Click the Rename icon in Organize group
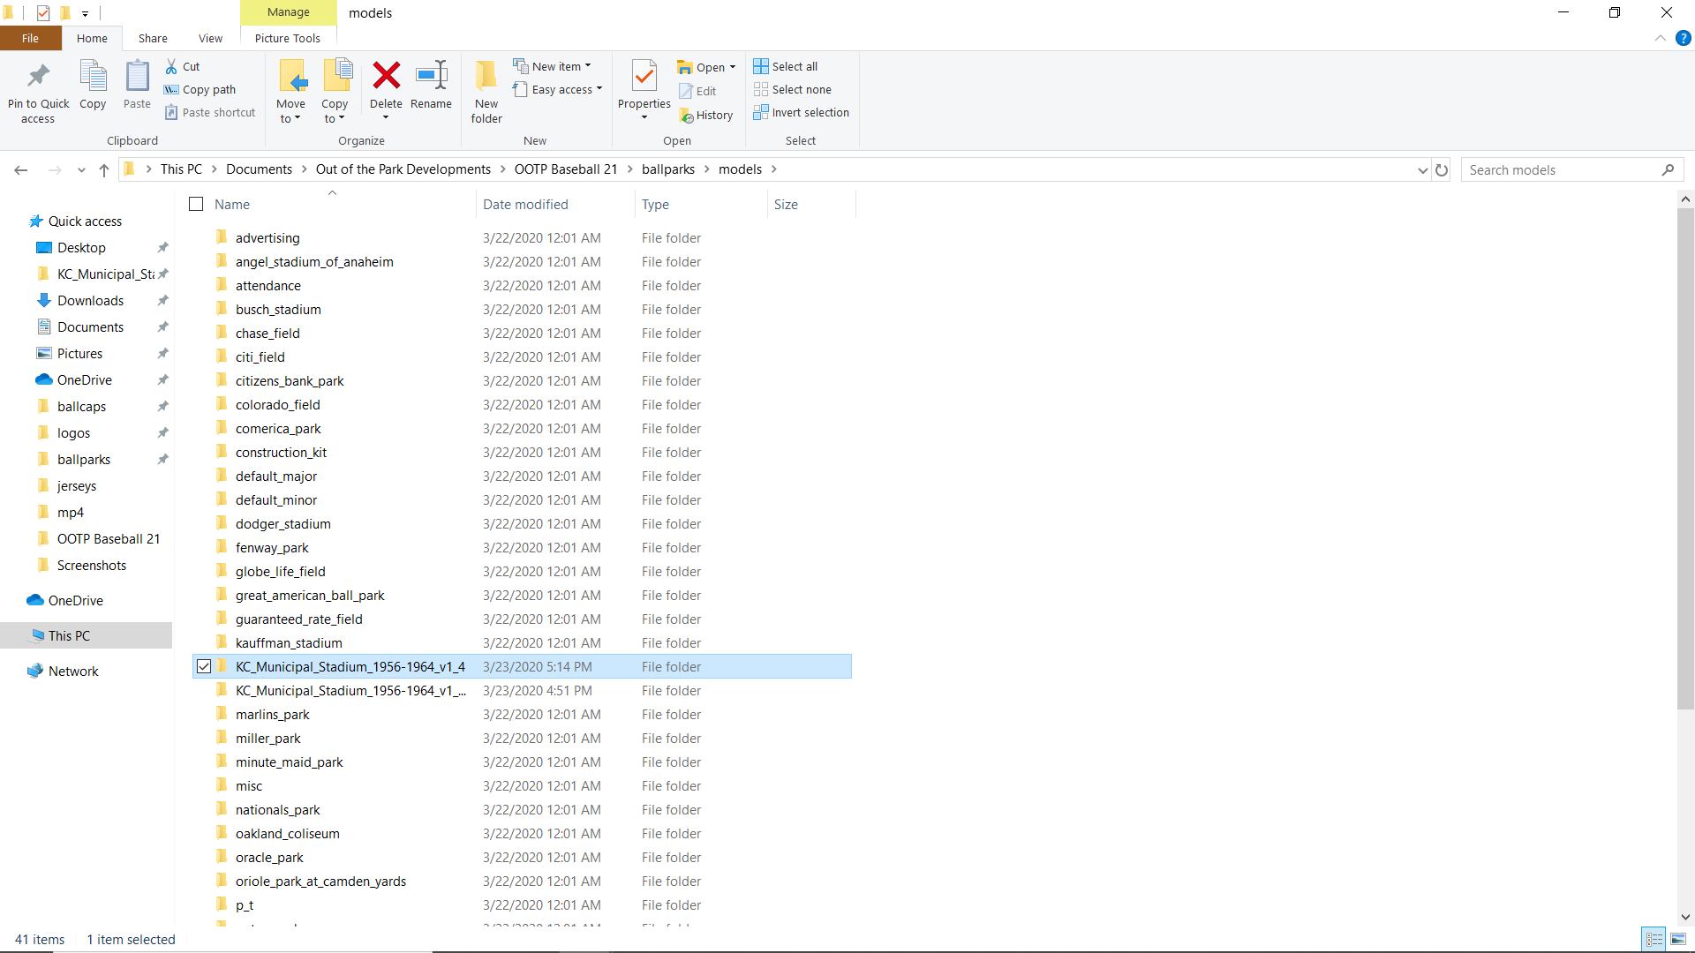1695x953 pixels. click(x=431, y=77)
